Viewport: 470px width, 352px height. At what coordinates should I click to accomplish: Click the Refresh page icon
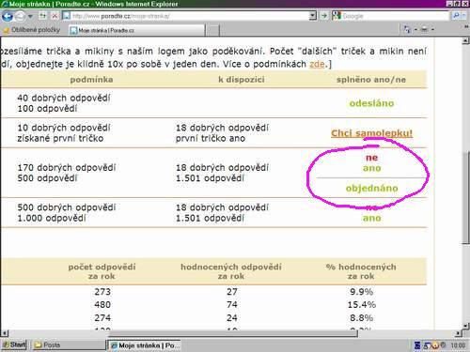click(x=42, y=16)
